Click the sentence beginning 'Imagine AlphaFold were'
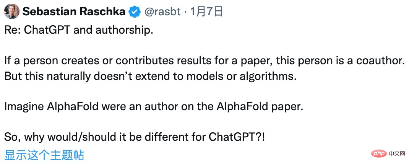 tap(154, 107)
